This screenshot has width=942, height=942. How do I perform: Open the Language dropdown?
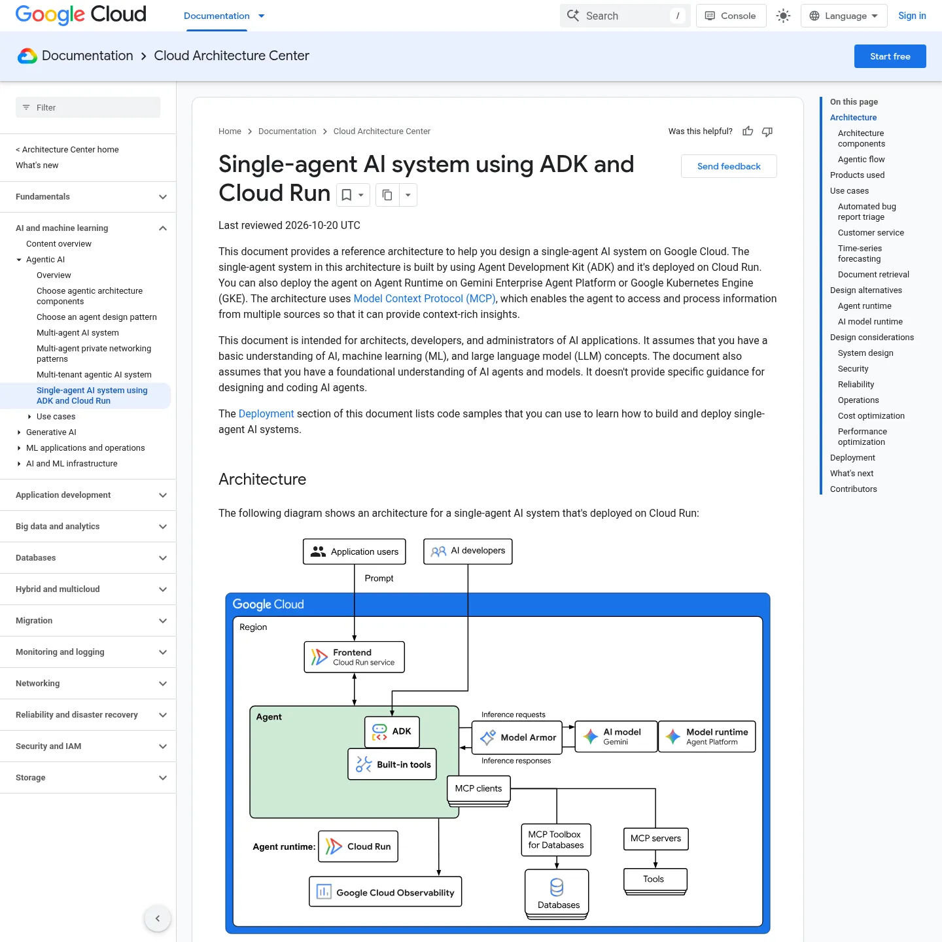(x=844, y=16)
